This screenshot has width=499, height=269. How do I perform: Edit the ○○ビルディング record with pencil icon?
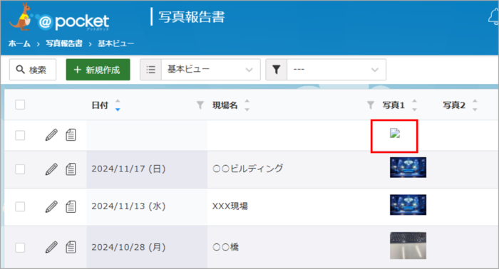click(51, 169)
